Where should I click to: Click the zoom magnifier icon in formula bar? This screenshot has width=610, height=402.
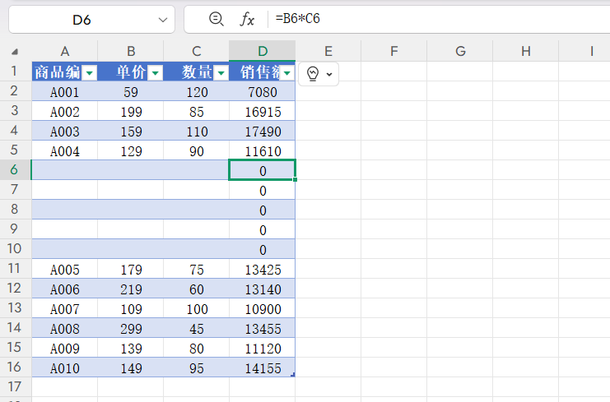point(217,19)
